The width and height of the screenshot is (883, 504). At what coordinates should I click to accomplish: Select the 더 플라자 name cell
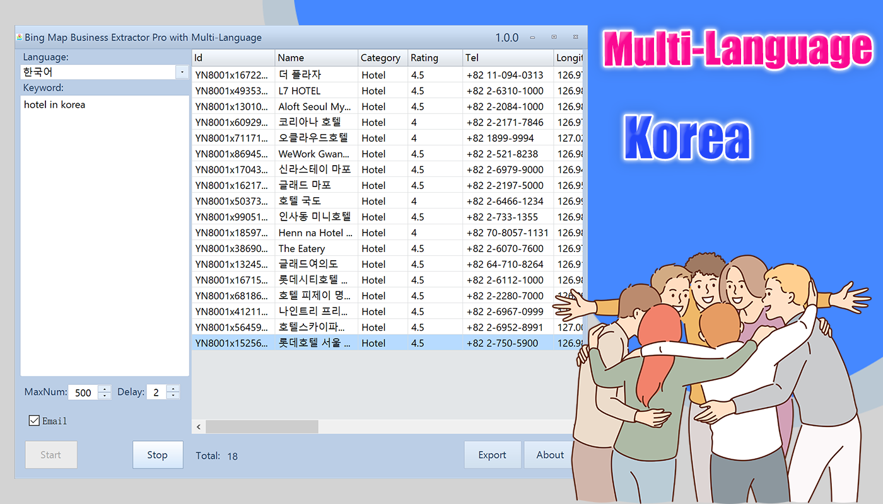[x=317, y=75]
